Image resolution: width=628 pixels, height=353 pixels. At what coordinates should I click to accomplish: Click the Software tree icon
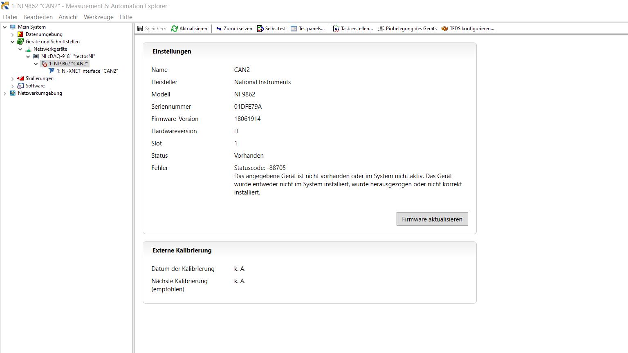(x=20, y=86)
